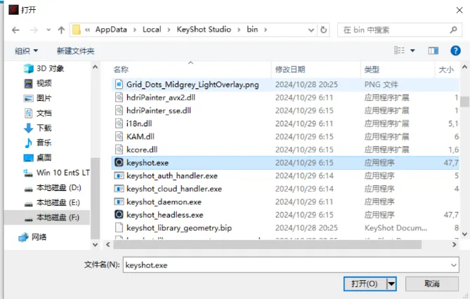Screen dimensions: 470x299
Task: Go up one folder level arrow
Action: 61,30
